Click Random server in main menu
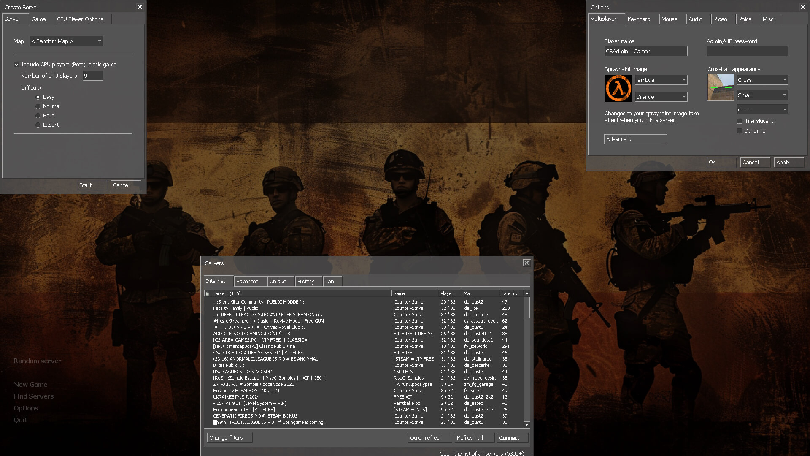810x456 pixels. pyautogui.click(x=37, y=361)
